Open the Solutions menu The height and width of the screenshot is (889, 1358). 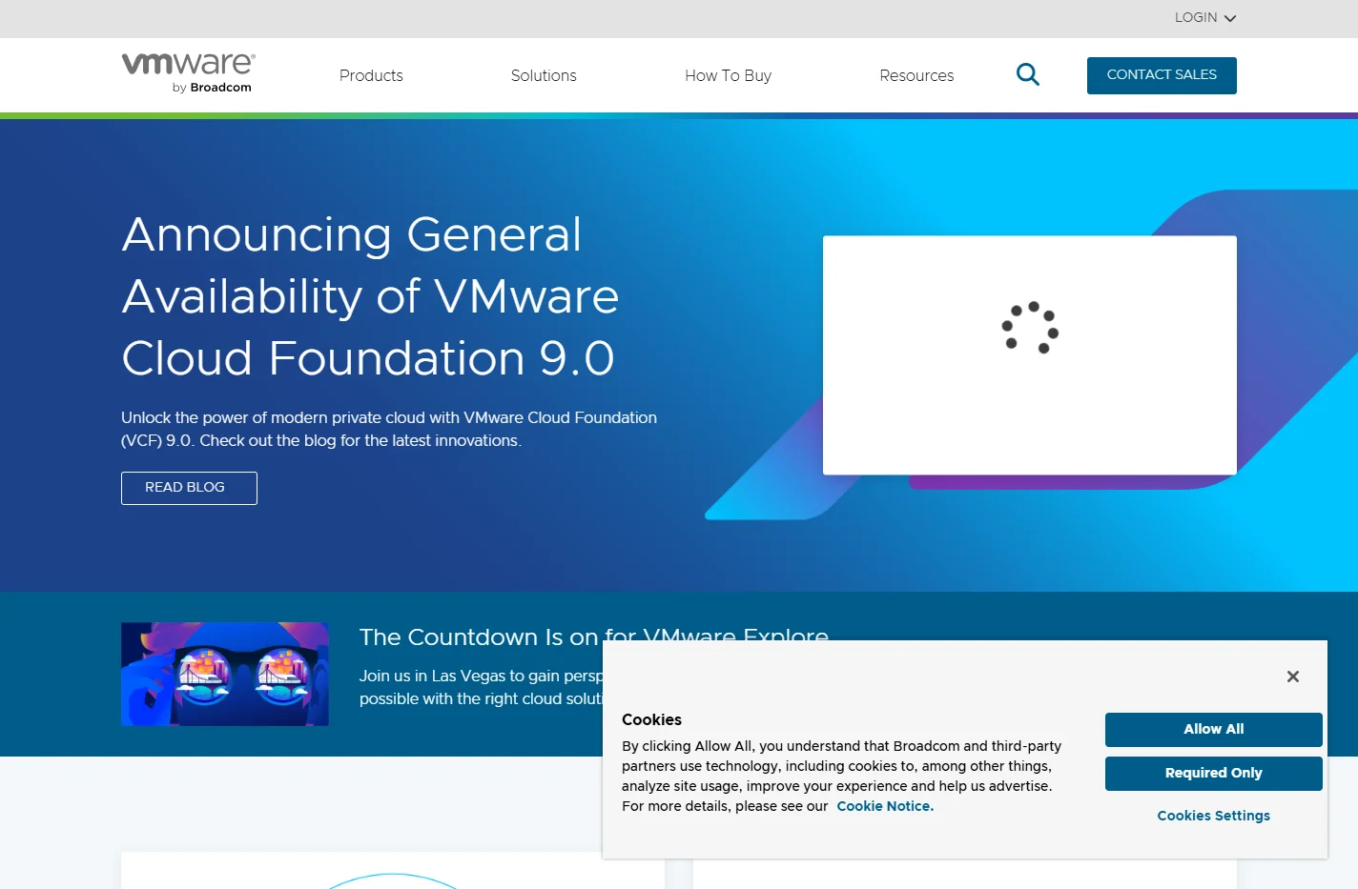pos(544,75)
